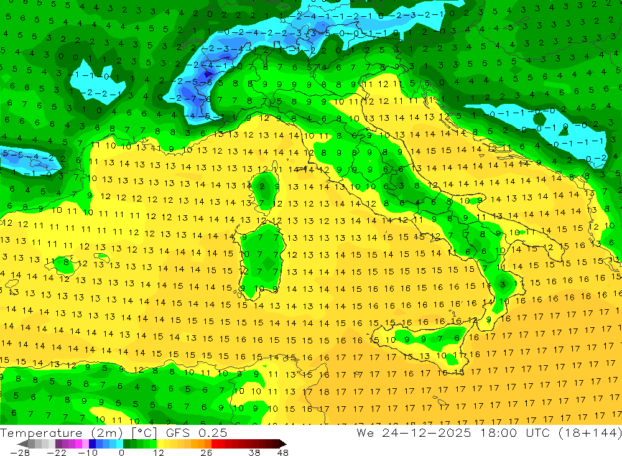Click the '48' label under the color scale
Image resolution: width=622 pixels, height=456 pixels.
[283, 453]
